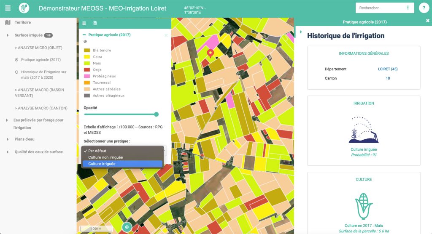The width and height of the screenshot is (432, 234).
Task: Click the irrigation sprinkler illustration
Action: pos(364,130)
